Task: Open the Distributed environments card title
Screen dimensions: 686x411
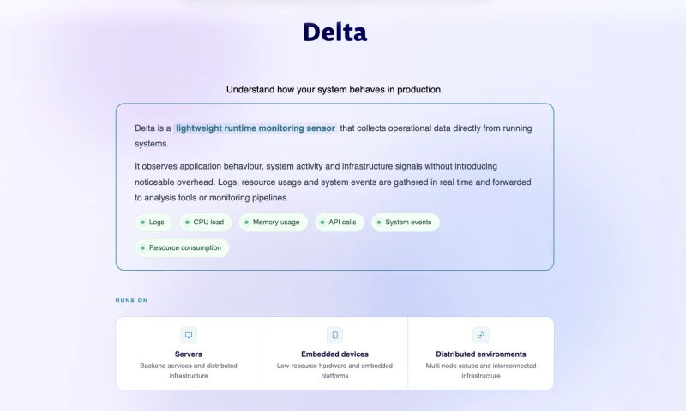Action: click(x=481, y=354)
